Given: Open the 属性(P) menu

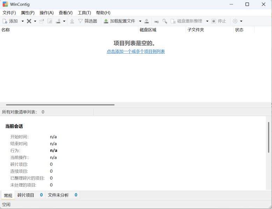Looking at the screenshot, I should click(x=28, y=13).
